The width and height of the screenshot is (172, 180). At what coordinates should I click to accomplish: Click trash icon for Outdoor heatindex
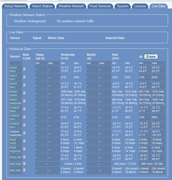coord(24,133)
